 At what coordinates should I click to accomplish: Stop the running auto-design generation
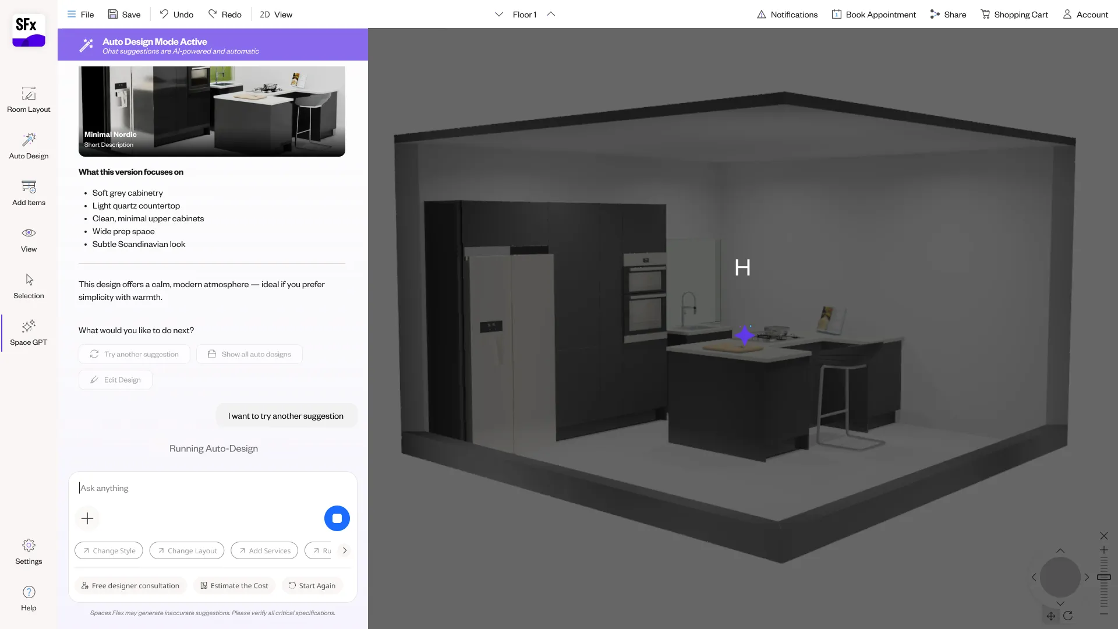point(337,518)
